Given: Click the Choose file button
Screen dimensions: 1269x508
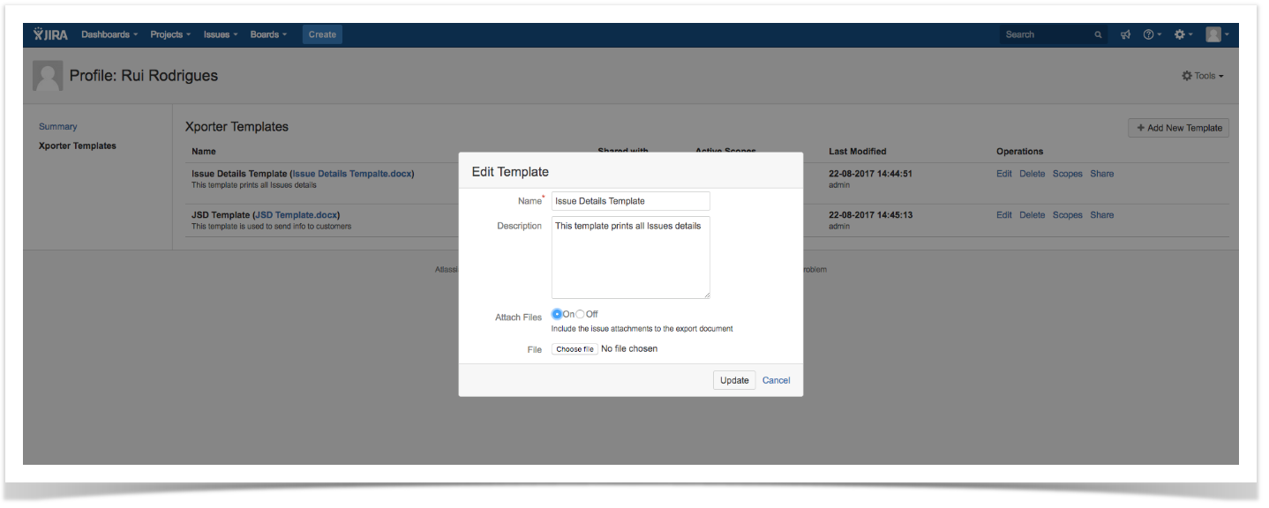Looking at the screenshot, I should click(x=574, y=349).
